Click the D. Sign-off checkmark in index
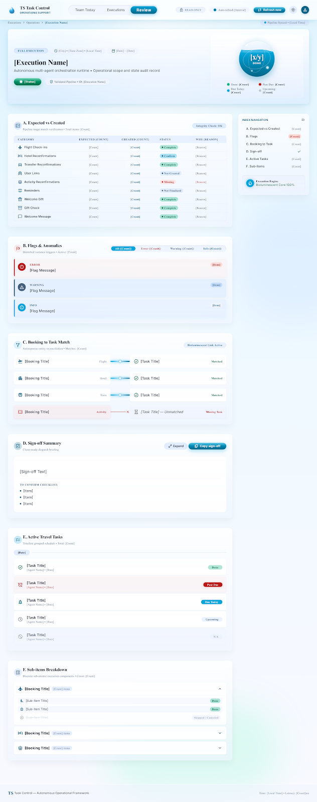 pyautogui.click(x=299, y=151)
